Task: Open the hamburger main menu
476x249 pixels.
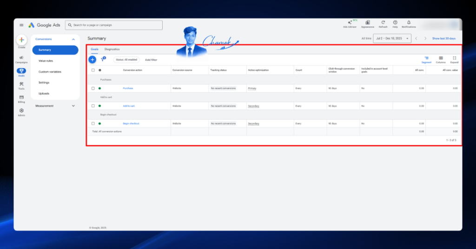Action: pos(21,25)
